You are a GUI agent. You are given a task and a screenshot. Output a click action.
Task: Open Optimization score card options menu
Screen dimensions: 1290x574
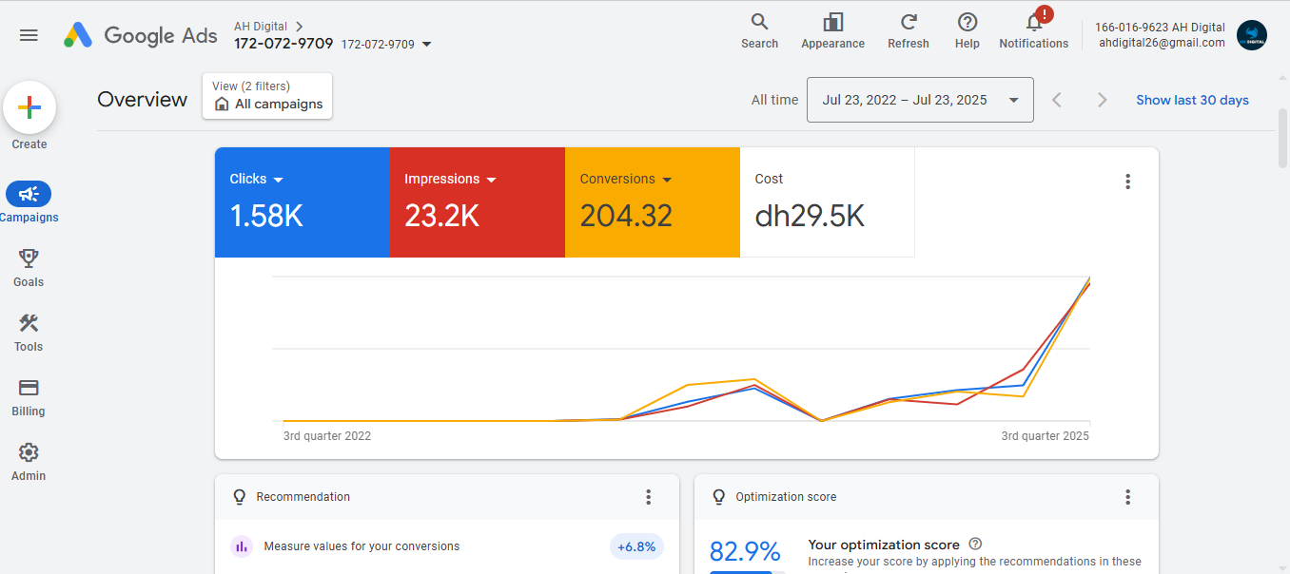[1127, 497]
